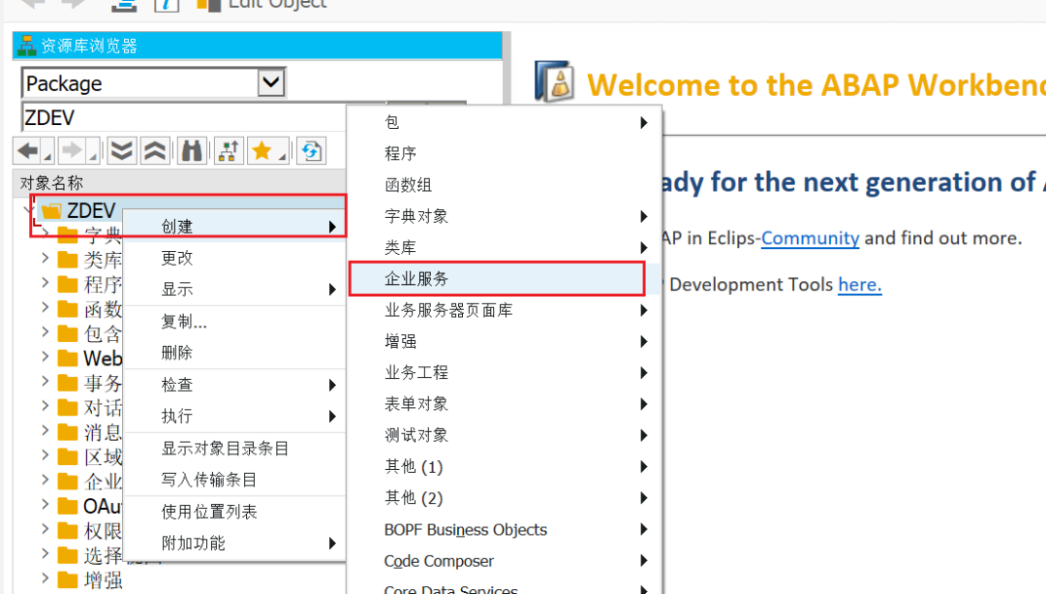This screenshot has width=1046, height=594.
Task: Click the yellow star favorites icon
Action: click(262, 151)
